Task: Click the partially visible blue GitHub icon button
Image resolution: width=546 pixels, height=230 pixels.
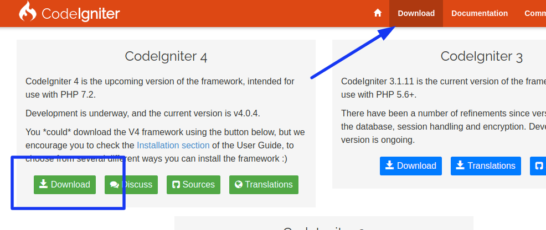Action: pos(538,166)
